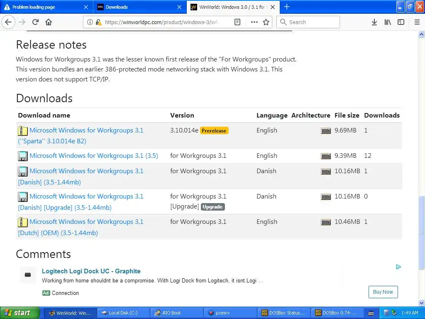This screenshot has height=319, width=425.
Task: Click the Logi Dock ad thumbnail
Action: [x=28, y=275]
